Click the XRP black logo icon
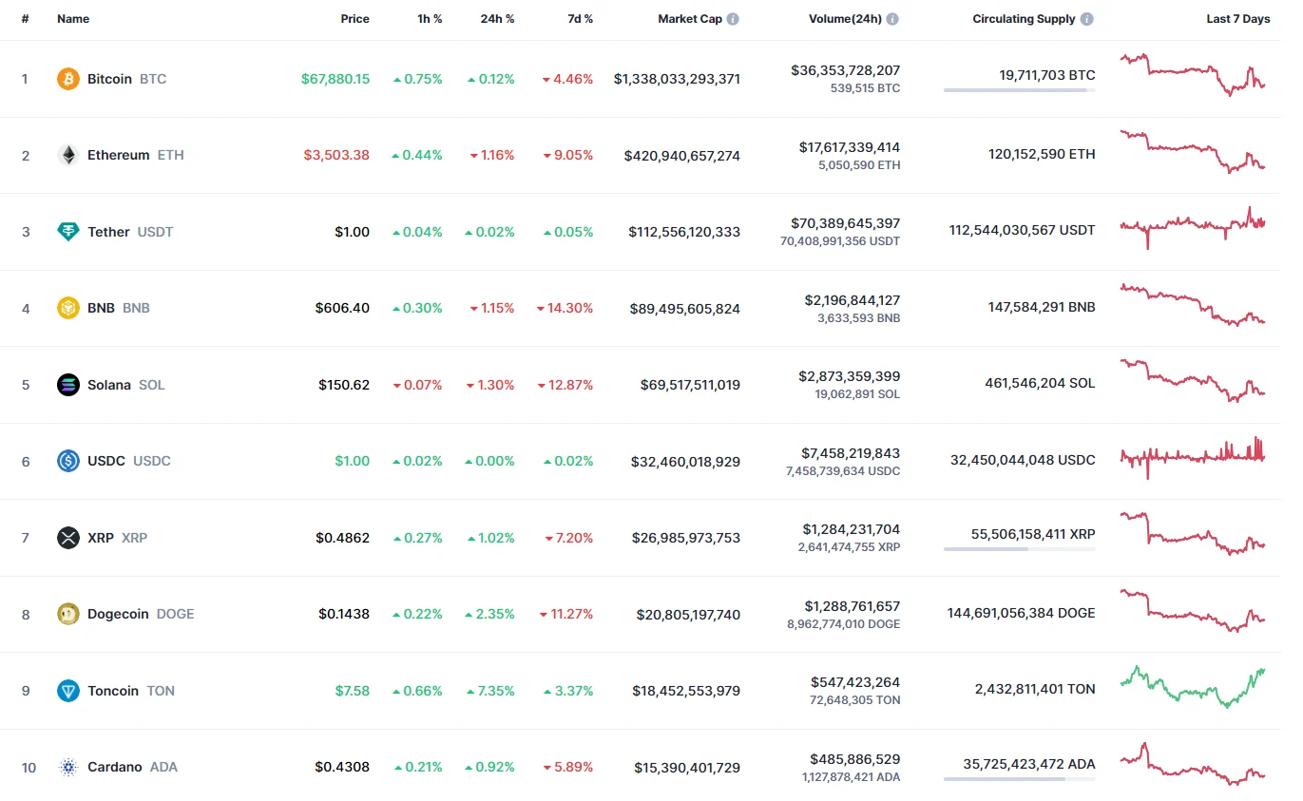1303x801 pixels. [68, 538]
